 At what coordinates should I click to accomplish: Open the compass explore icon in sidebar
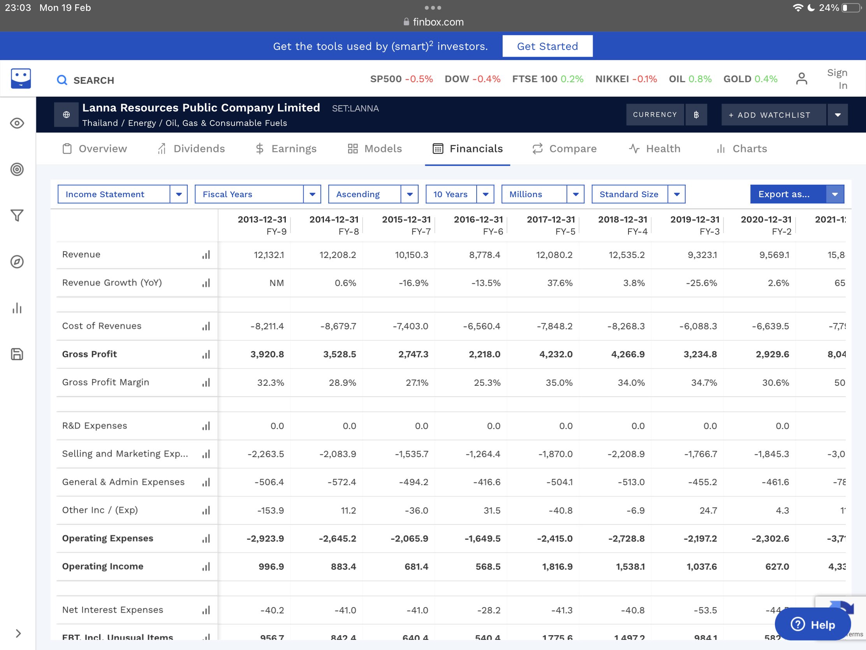(x=17, y=262)
